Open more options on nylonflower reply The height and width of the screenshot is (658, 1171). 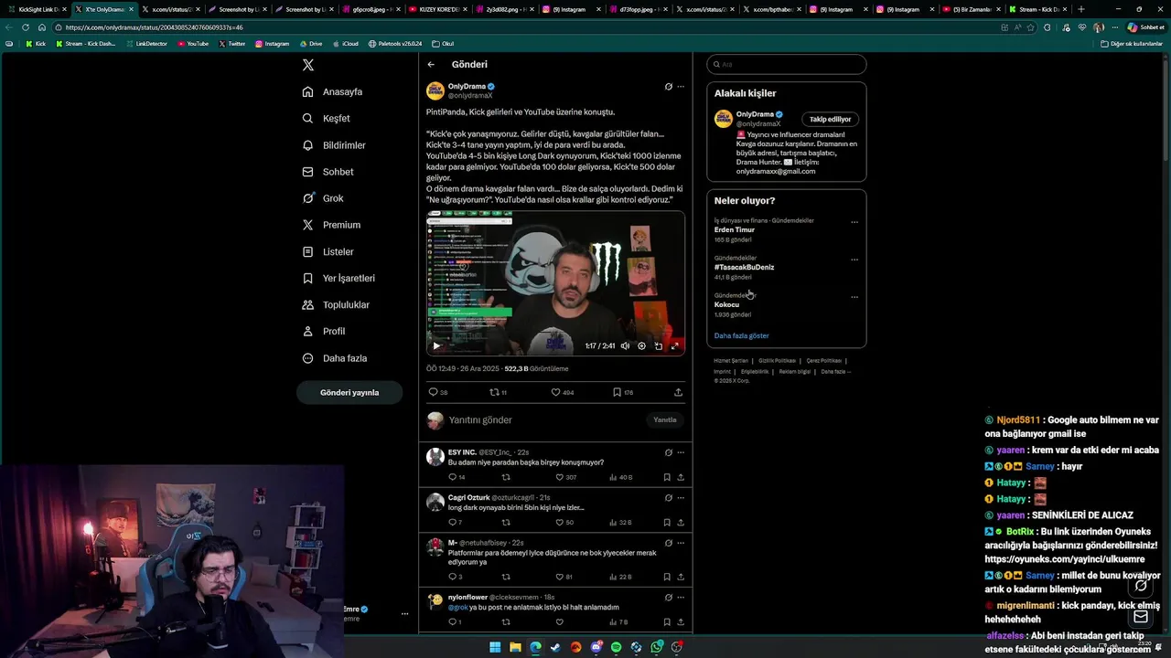(x=681, y=598)
